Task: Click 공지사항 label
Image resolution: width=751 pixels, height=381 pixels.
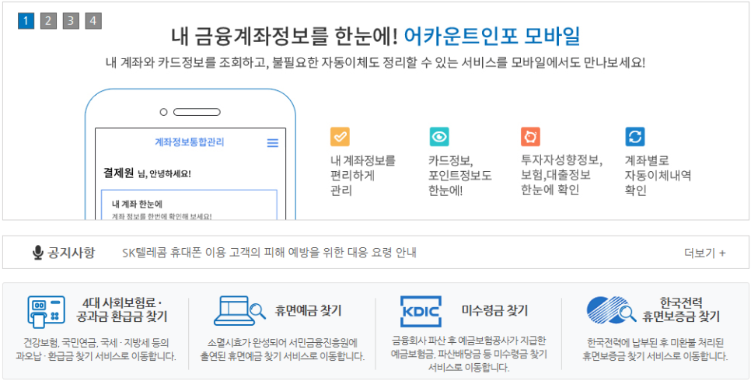Action: [x=71, y=253]
